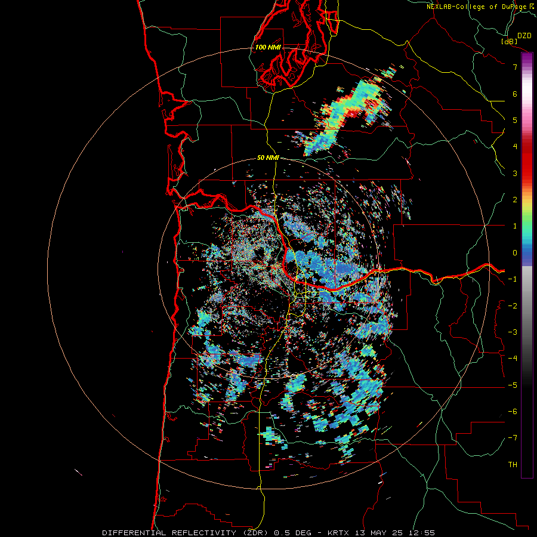Click the "TH" threshold label on the scale
The height and width of the screenshot is (537, 537).
click(x=513, y=465)
